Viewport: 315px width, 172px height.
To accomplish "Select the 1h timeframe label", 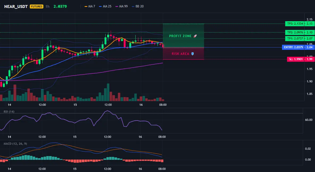I will (x=47, y=6).
